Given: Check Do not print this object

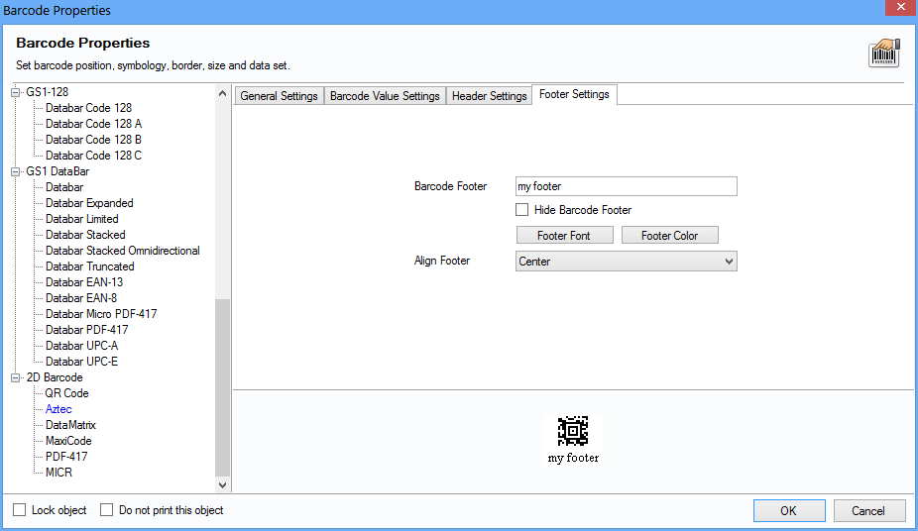Looking at the screenshot, I should click(x=106, y=510).
